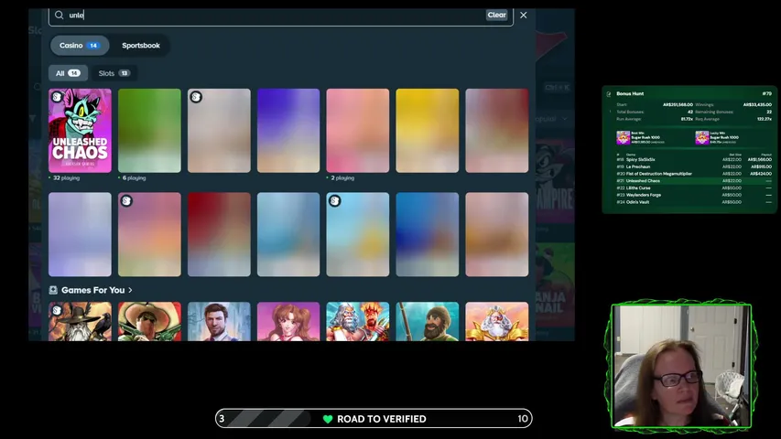Open the Games For You section

tap(92, 290)
